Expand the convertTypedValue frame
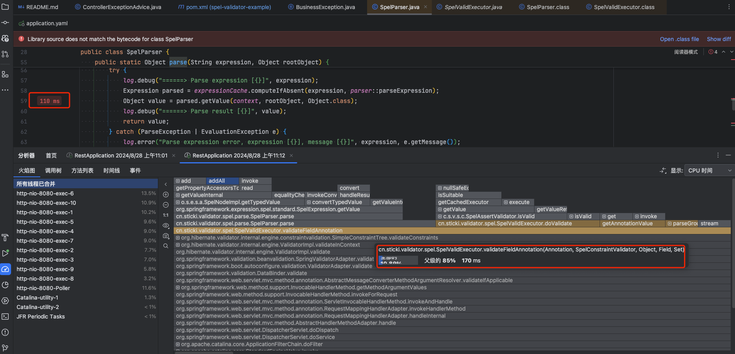This screenshot has height=354, width=735. pos(309,202)
